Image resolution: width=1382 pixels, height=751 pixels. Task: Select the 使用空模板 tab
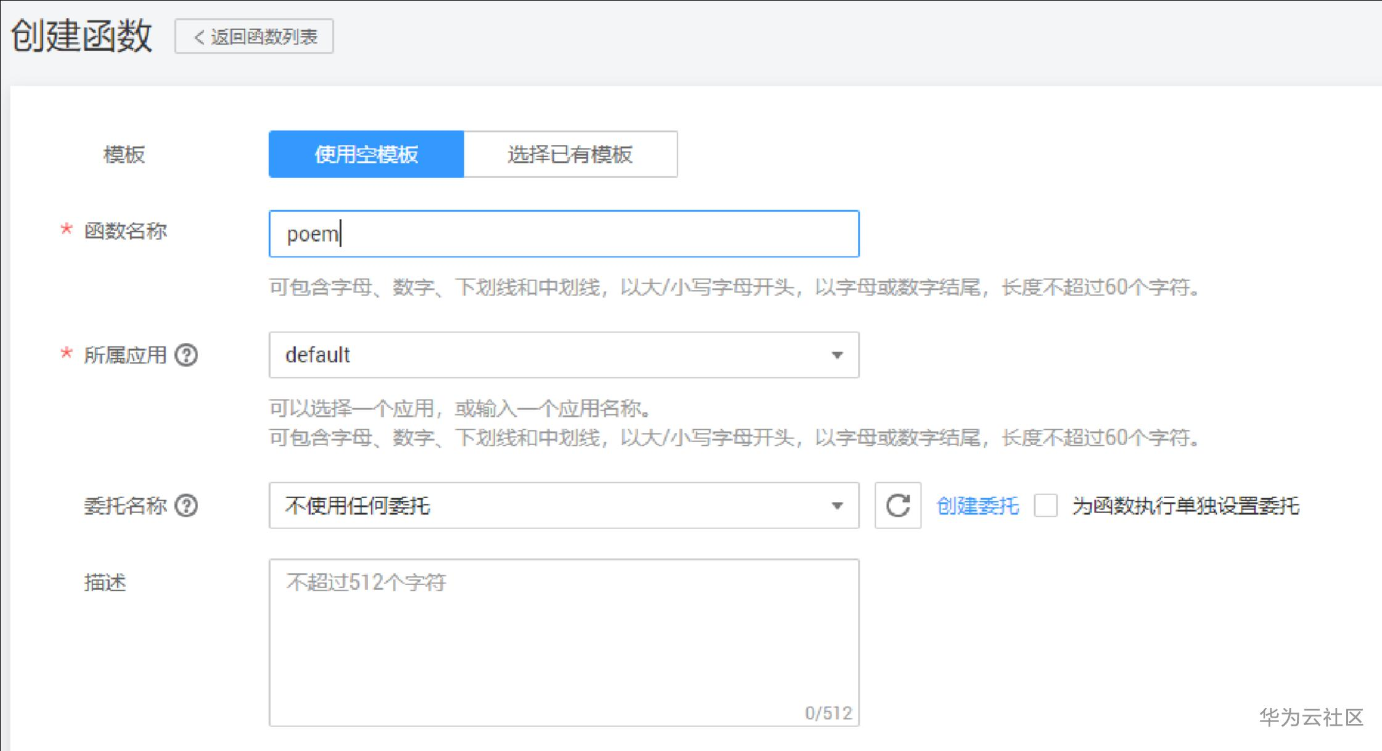pos(366,154)
